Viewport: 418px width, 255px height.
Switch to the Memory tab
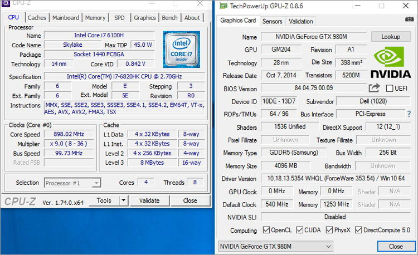coord(95,18)
